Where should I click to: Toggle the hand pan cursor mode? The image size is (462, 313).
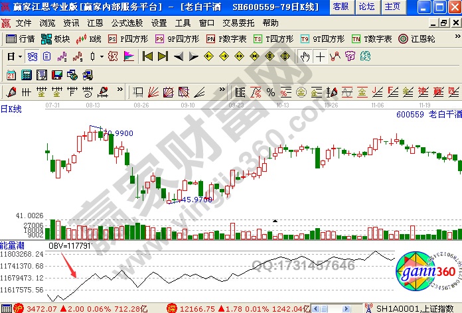pos(305,56)
